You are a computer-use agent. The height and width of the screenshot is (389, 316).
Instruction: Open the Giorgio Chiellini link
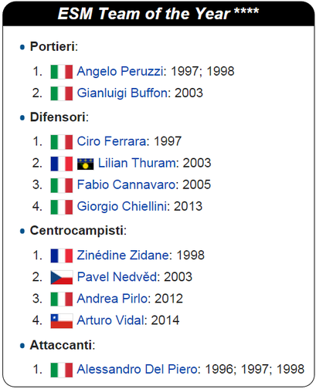click(x=122, y=207)
